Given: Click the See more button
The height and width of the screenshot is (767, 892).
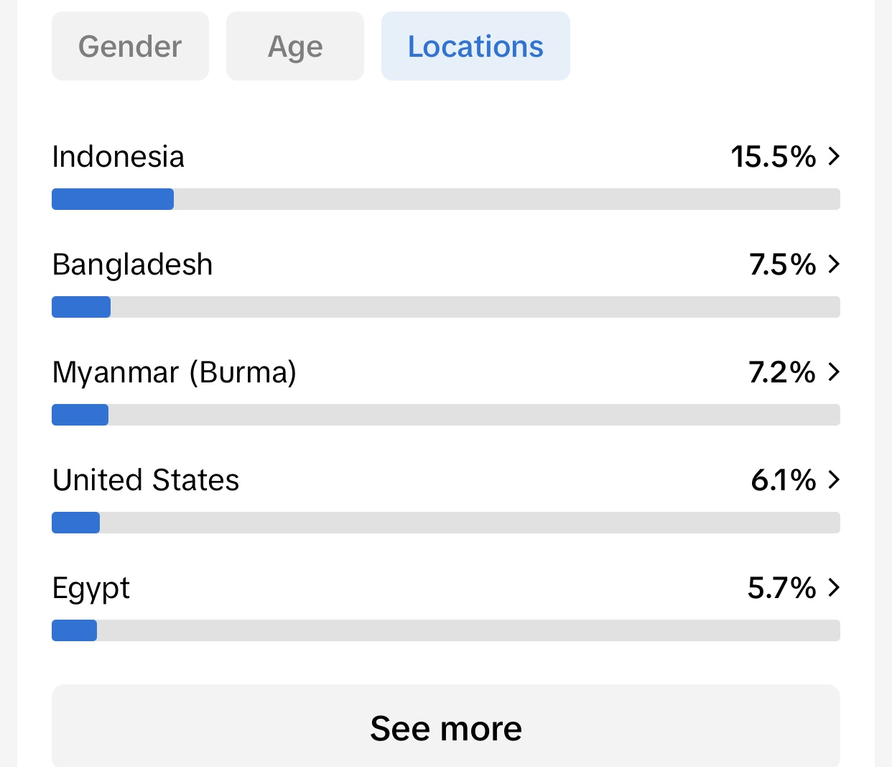Looking at the screenshot, I should coord(446,726).
